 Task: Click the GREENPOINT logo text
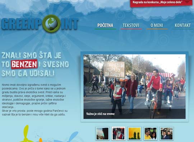click(x=40, y=24)
